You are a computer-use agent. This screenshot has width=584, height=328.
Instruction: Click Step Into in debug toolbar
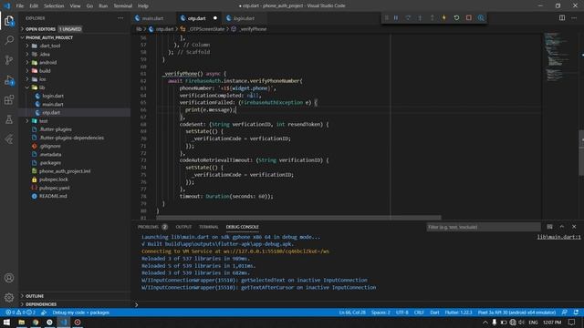point(420,18)
